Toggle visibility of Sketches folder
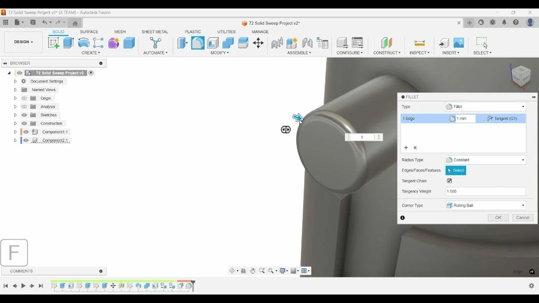The image size is (539, 303). (24, 115)
